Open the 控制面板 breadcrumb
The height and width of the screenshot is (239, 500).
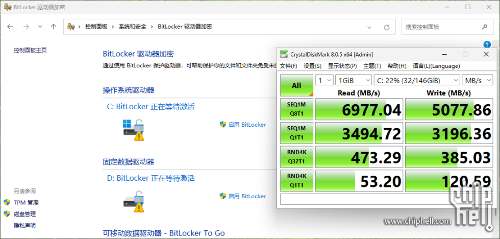pos(96,27)
